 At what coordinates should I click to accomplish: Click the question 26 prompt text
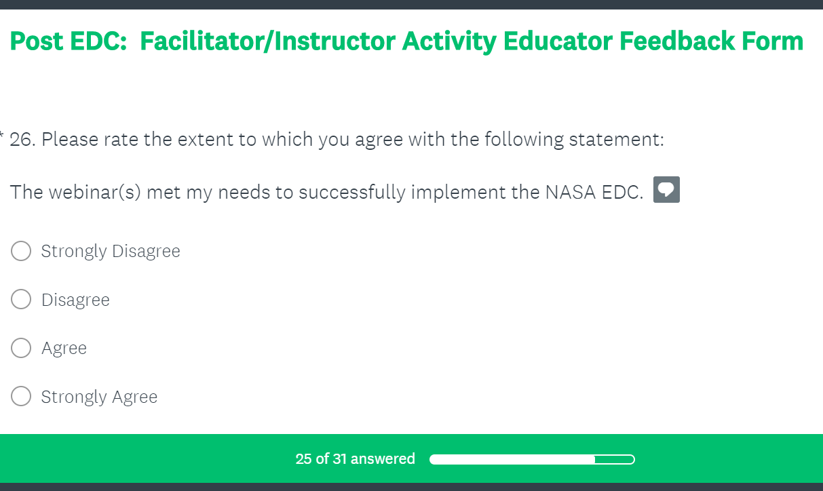pos(337,140)
